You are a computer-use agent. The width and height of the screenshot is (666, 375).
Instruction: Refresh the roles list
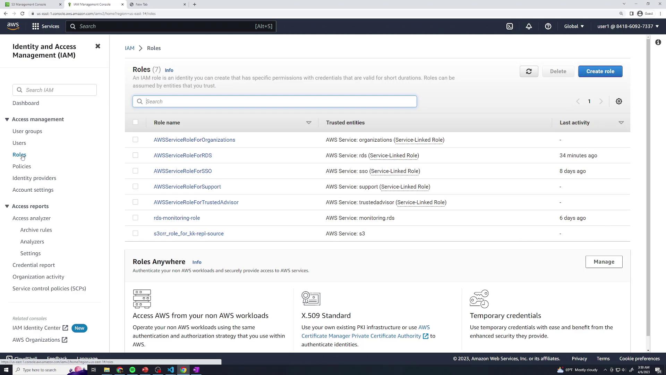529,72
